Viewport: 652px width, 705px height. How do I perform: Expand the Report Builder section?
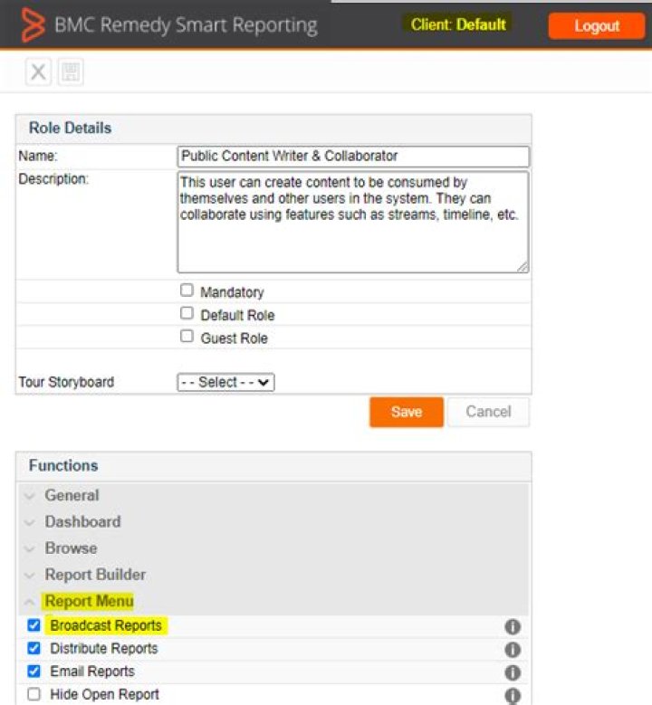[273, 575]
